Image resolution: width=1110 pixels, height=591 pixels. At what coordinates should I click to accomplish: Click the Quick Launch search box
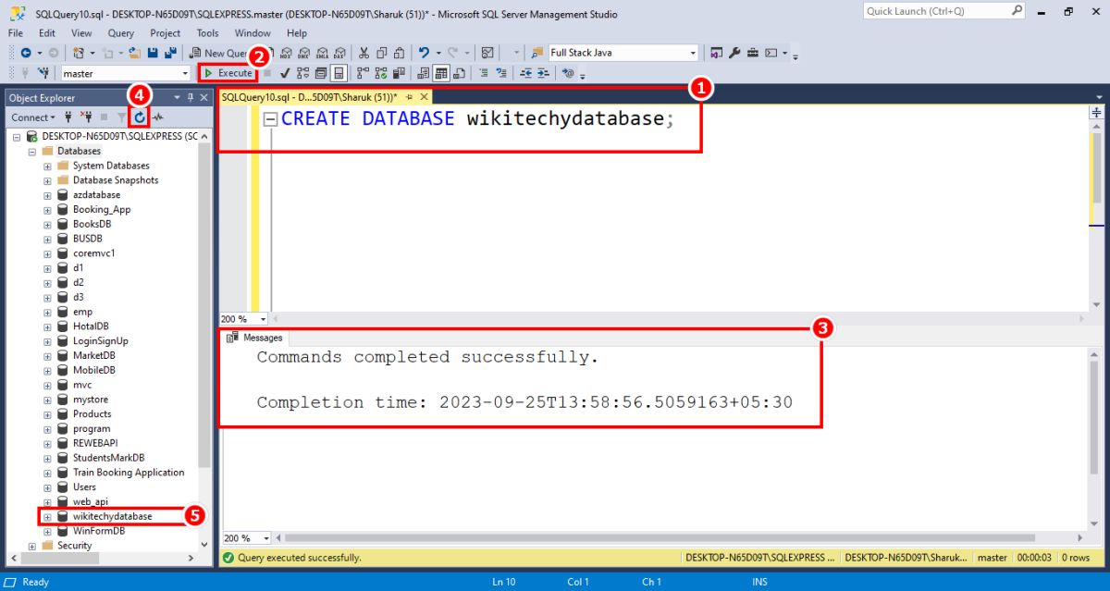coord(943,11)
